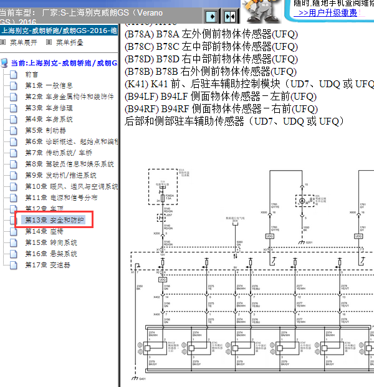Click the page icon next to 第6章
This screenshot has height=387, width=374.
(14, 142)
